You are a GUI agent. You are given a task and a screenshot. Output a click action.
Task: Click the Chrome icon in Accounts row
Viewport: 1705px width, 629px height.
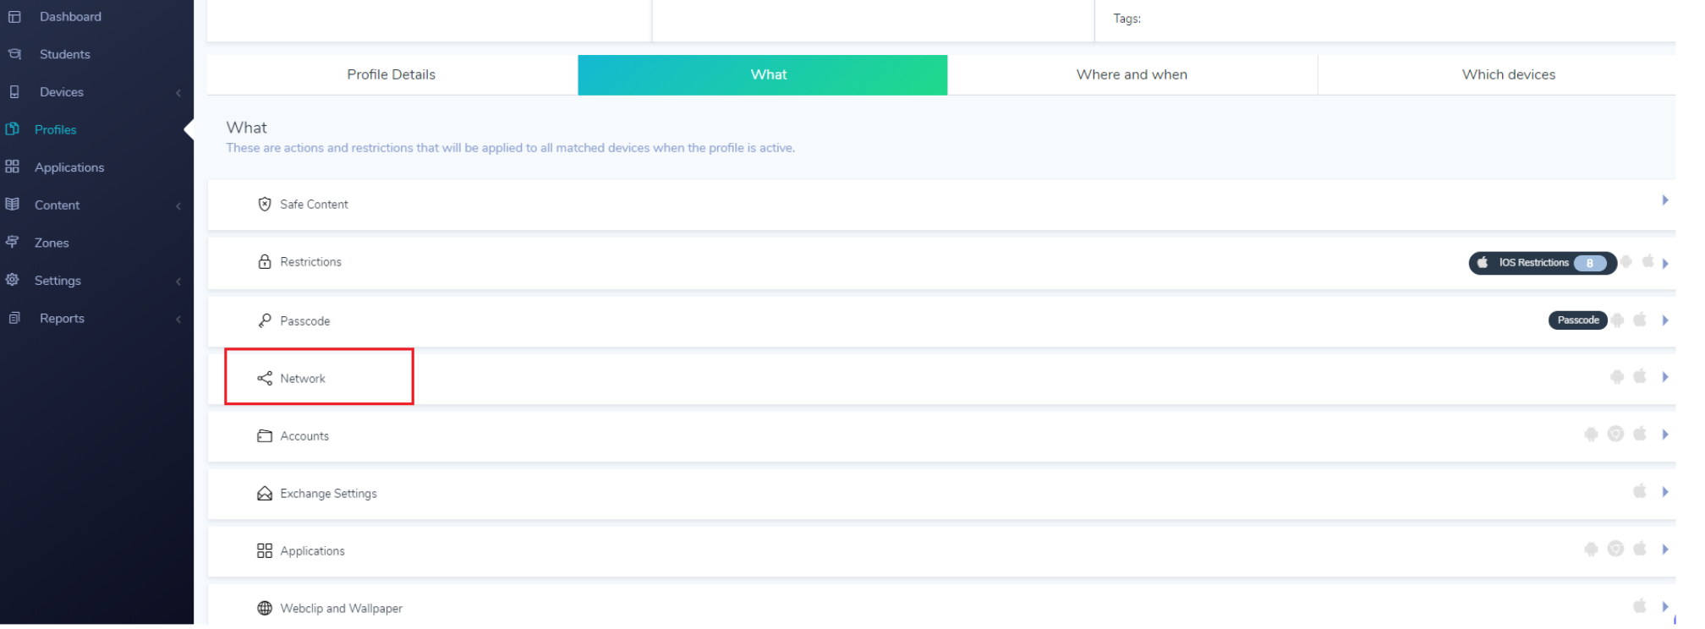coord(1616,435)
